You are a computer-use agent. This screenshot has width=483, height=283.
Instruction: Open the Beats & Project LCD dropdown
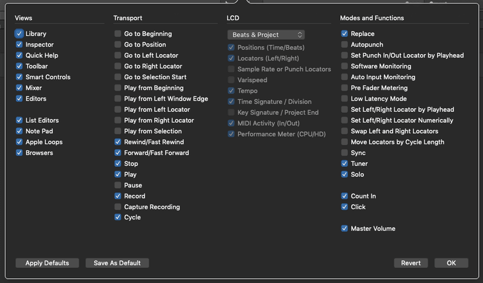pos(266,35)
